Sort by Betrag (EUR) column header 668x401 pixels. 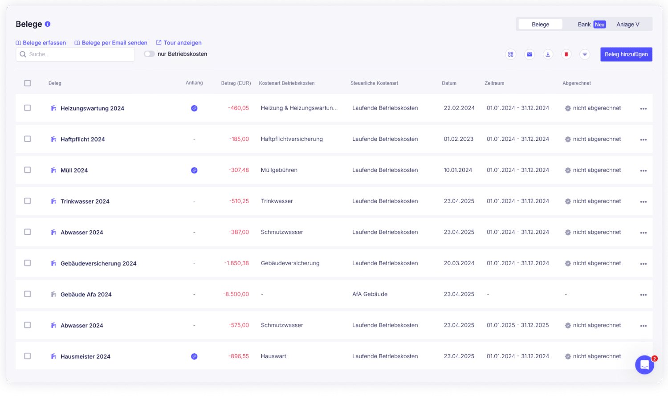pos(236,83)
